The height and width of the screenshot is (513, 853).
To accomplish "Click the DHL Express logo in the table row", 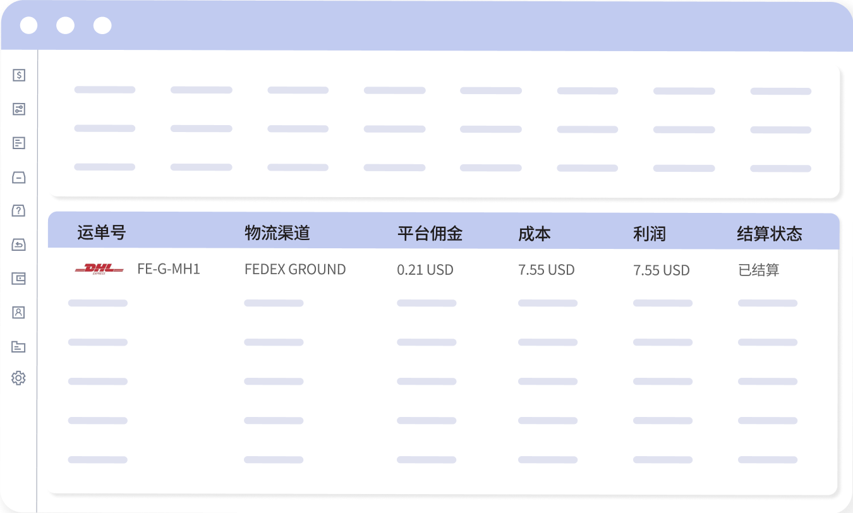I will point(99,269).
